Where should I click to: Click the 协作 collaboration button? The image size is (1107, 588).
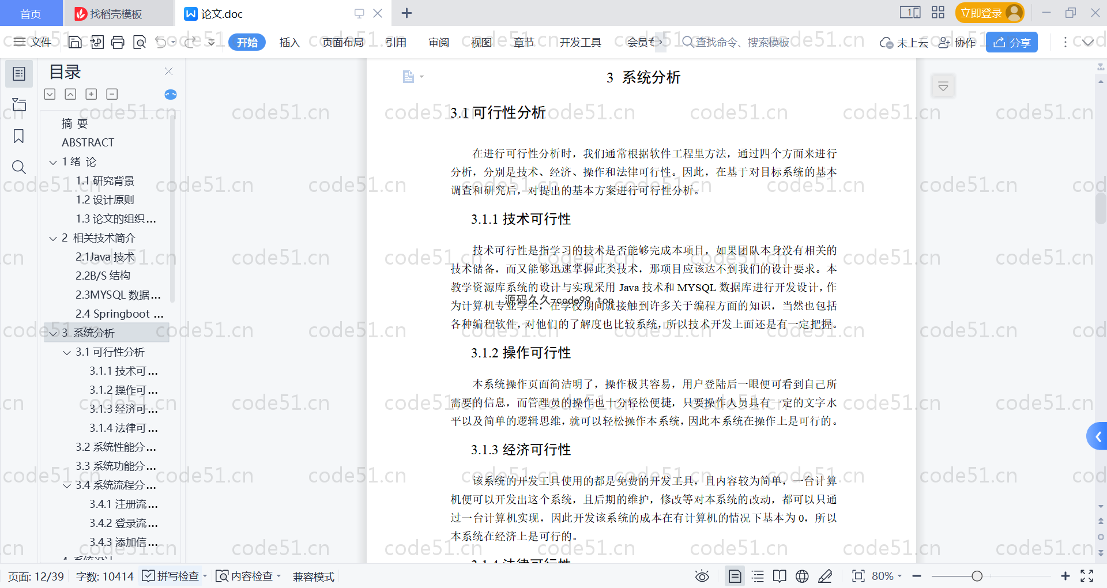[957, 42]
